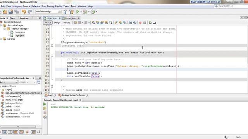
Task: Open the Refactor menu
Action: (36, 7)
